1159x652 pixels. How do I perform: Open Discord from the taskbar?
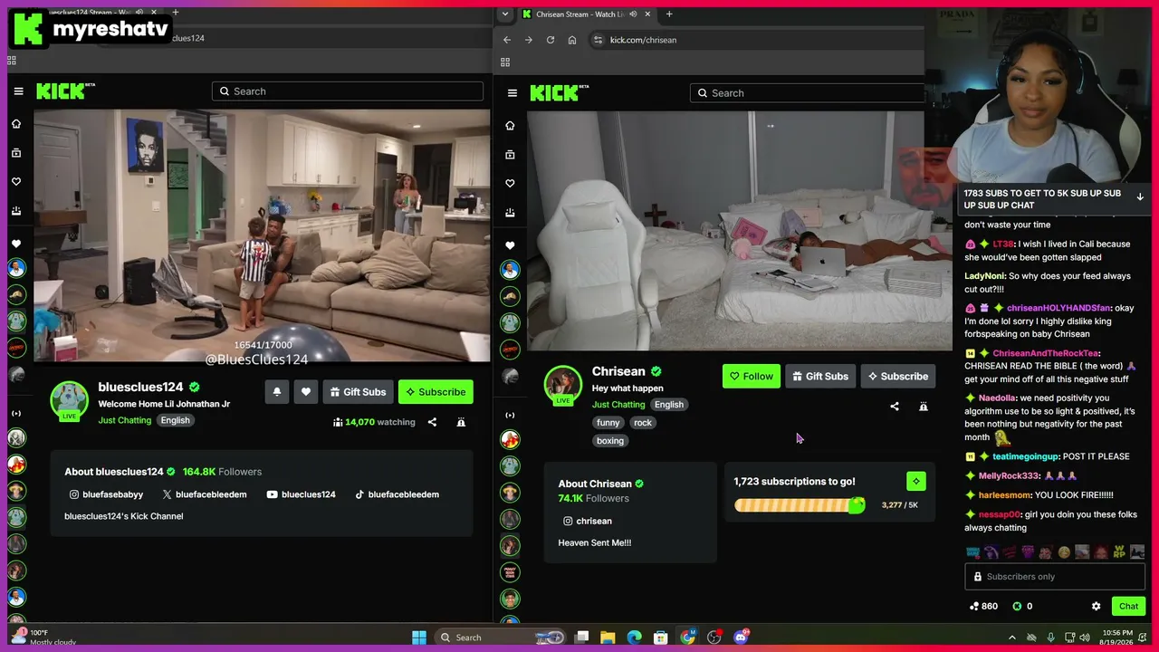click(x=741, y=638)
